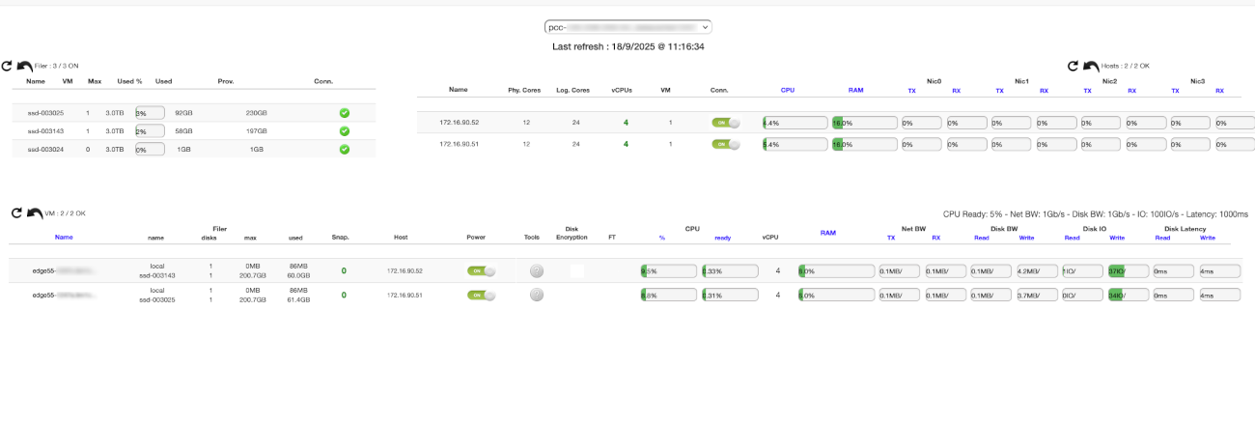Open the pcc datacenter dropdown
Screen dimensions: 1255x424
(627, 27)
